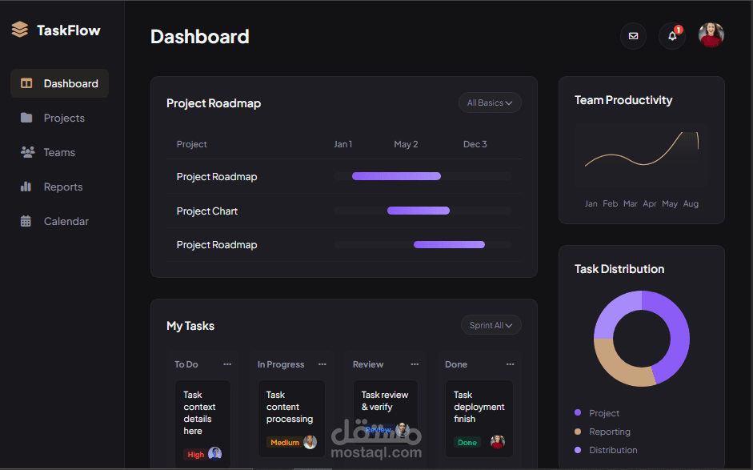Click the 'Task Distribution' heading

point(619,269)
